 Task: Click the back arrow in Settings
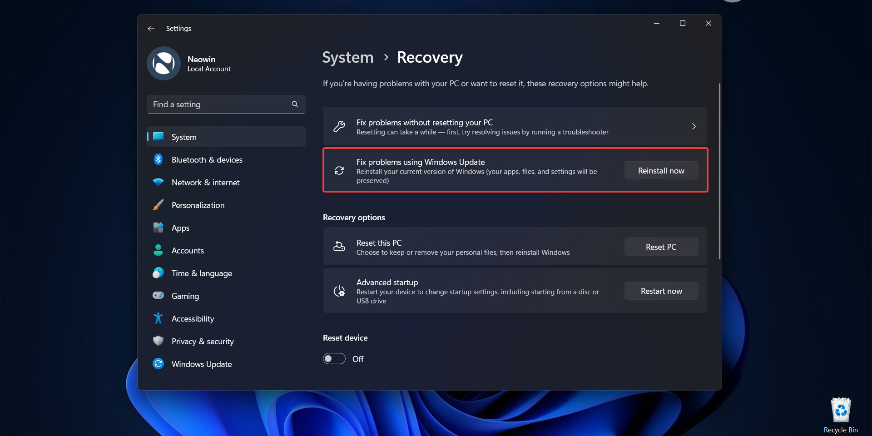[x=151, y=29]
